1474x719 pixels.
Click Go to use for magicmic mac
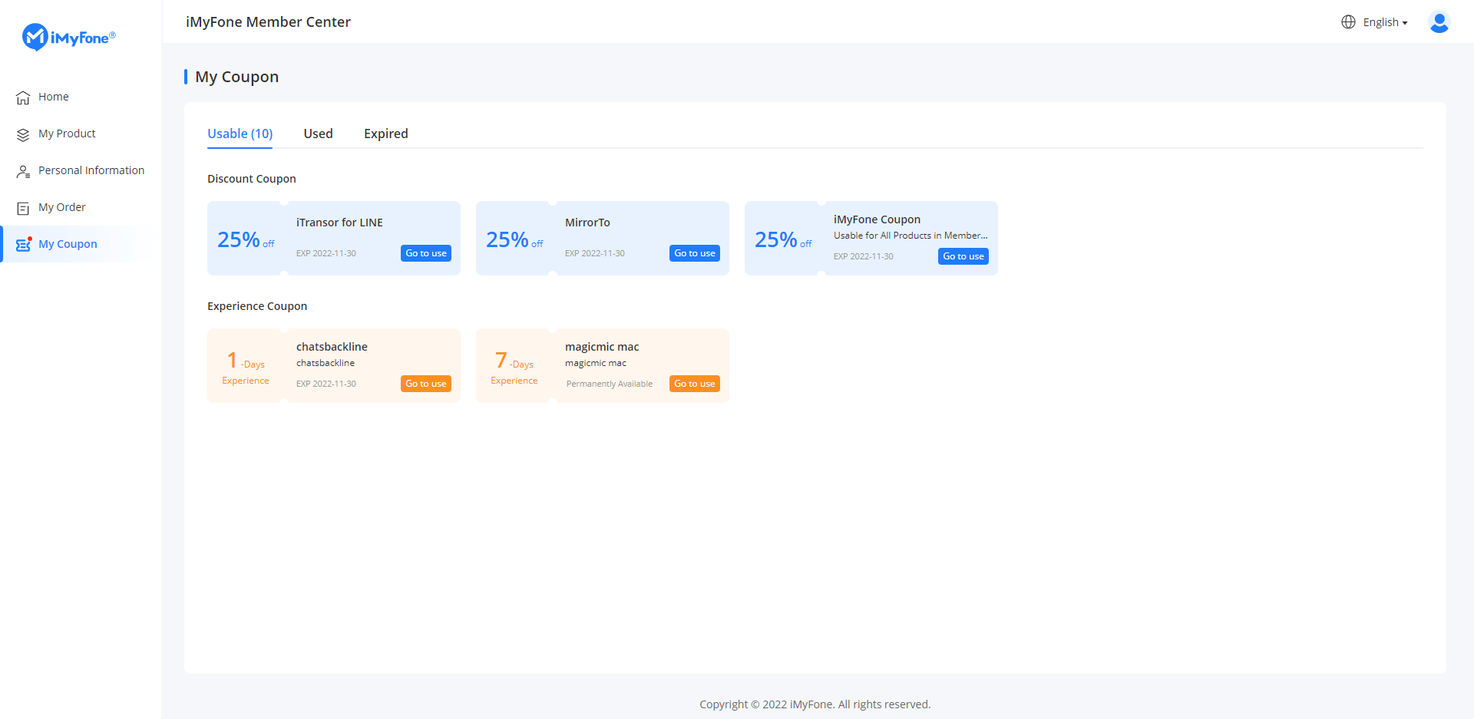coord(695,384)
